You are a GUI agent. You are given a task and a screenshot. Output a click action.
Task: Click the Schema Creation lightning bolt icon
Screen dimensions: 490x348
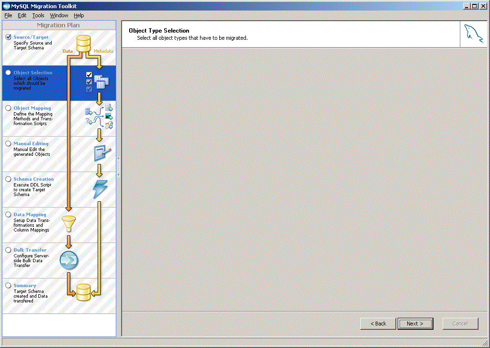click(x=100, y=189)
